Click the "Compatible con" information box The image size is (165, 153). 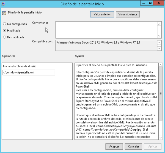(x=106, y=46)
